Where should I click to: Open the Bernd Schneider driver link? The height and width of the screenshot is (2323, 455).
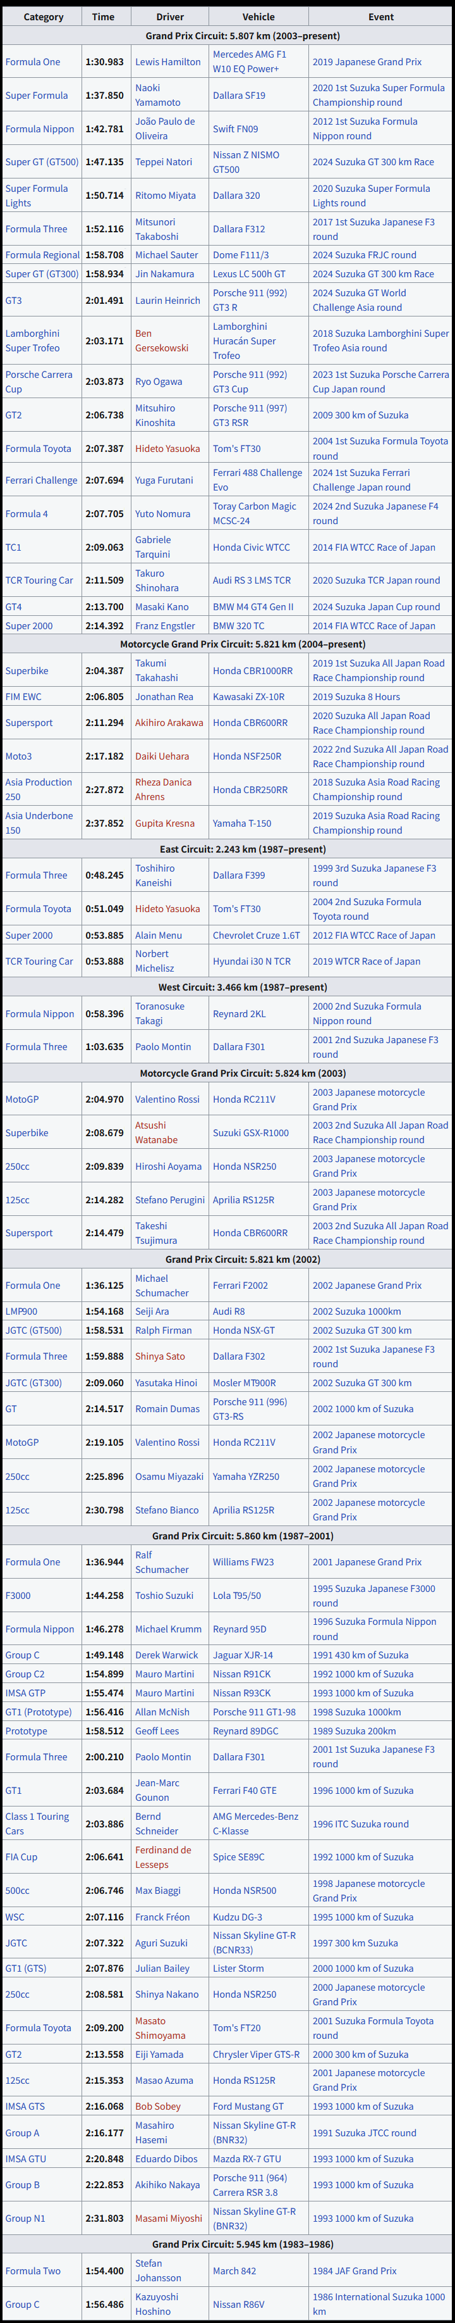[x=157, y=1824]
